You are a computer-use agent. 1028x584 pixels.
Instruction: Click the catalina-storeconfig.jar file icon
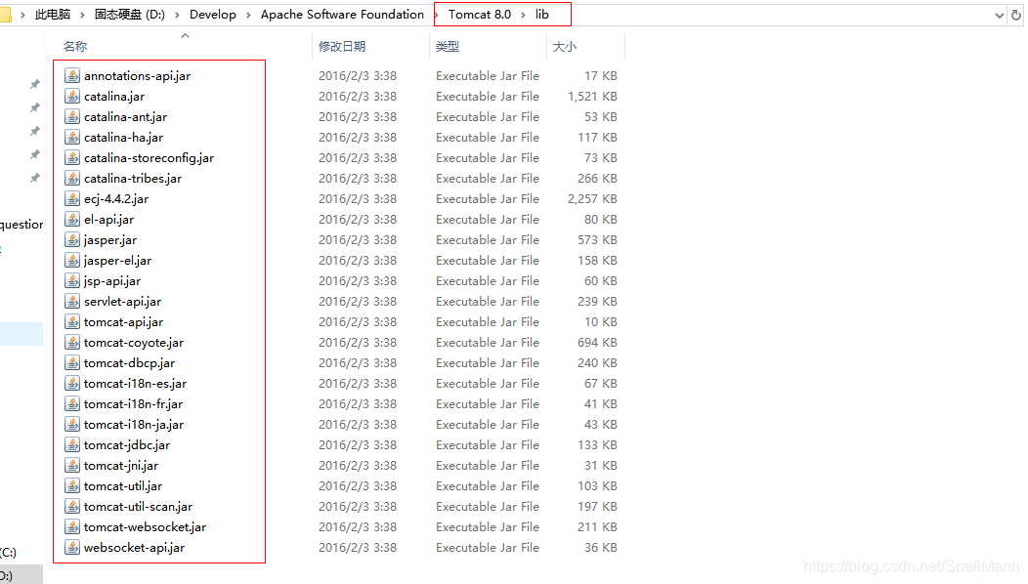click(72, 158)
